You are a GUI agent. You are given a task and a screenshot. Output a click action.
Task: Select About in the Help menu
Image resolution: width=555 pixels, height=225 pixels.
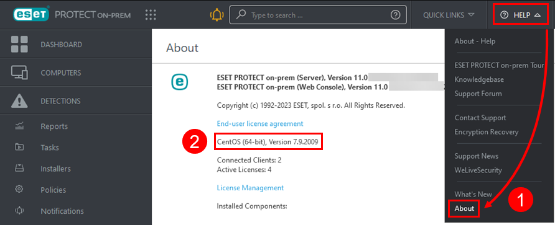tap(464, 208)
